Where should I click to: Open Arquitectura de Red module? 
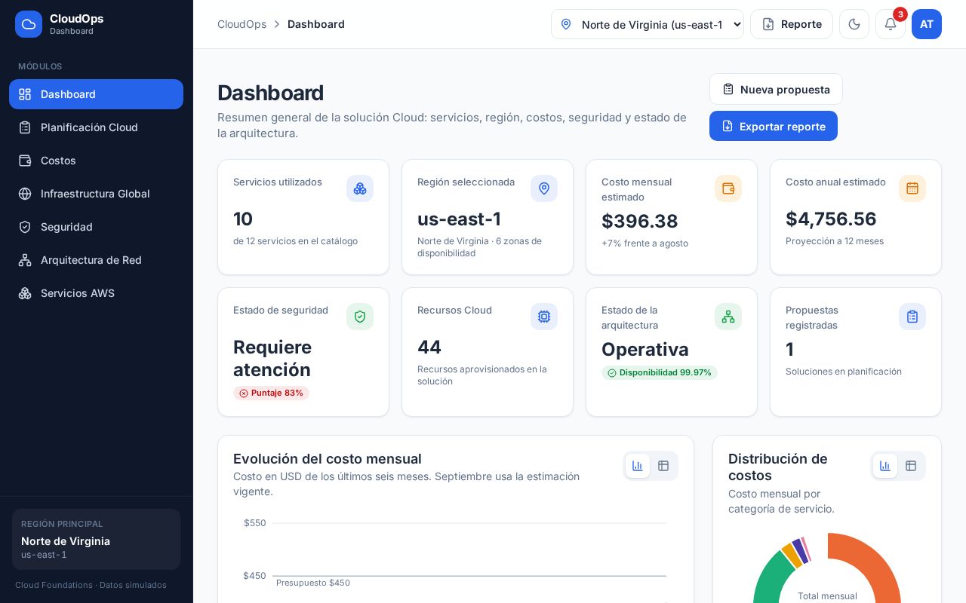(x=96, y=260)
